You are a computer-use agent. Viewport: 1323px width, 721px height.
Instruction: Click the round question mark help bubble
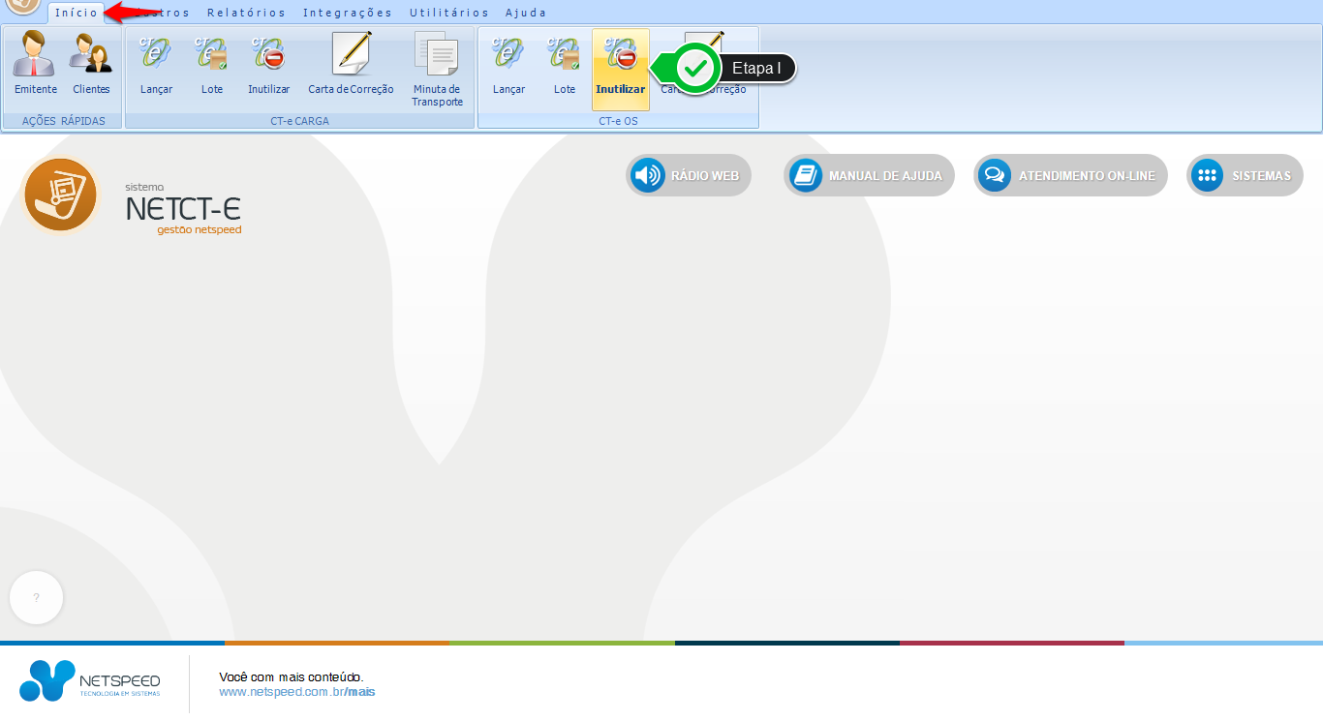37,598
